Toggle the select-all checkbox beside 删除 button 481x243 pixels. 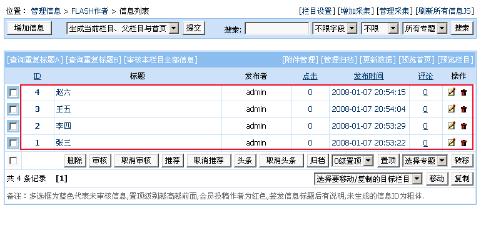pos(13,161)
